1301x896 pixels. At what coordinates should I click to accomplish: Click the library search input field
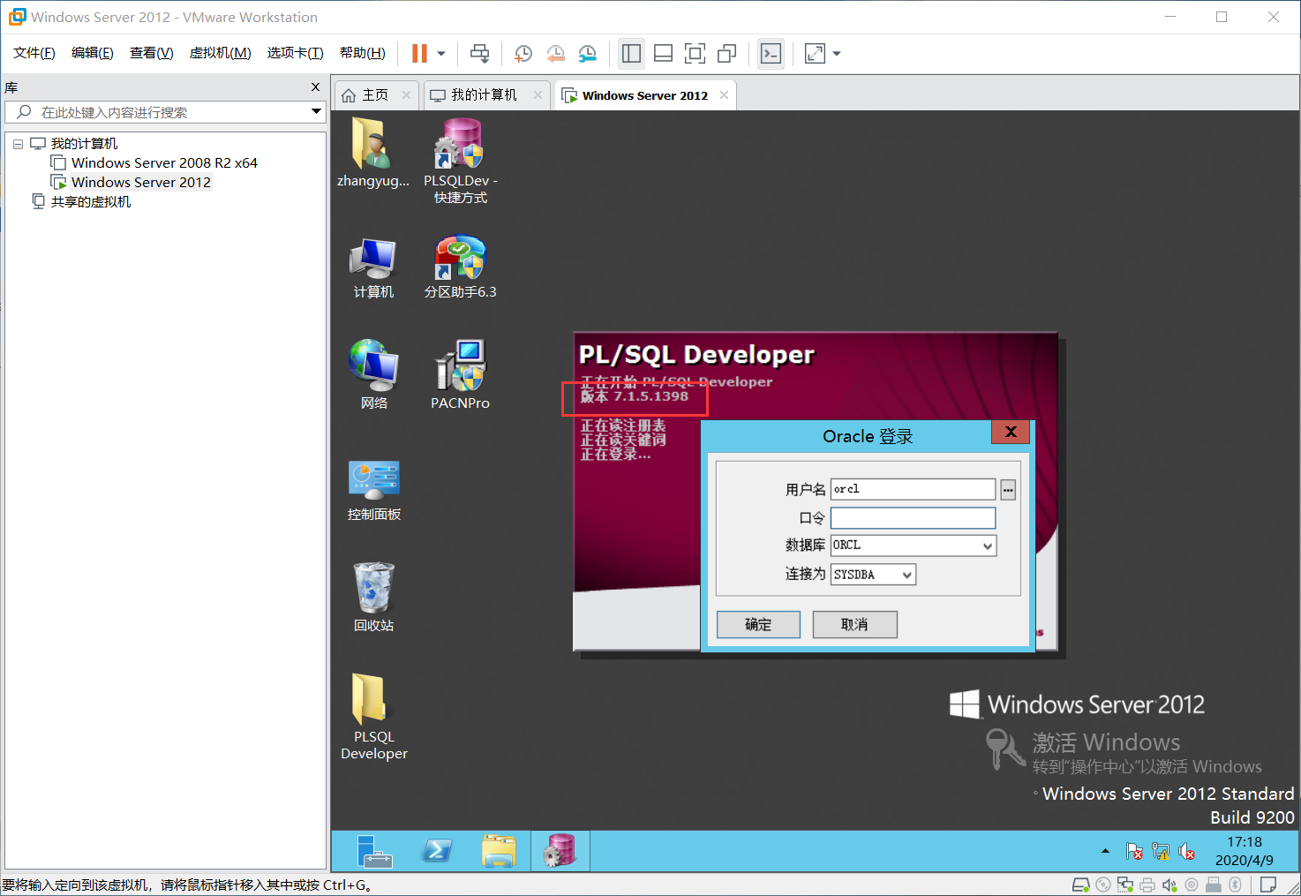click(x=168, y=112)
